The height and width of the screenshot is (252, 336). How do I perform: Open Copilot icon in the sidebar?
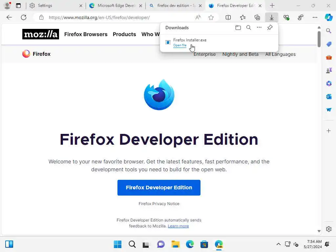coord(328,17)
